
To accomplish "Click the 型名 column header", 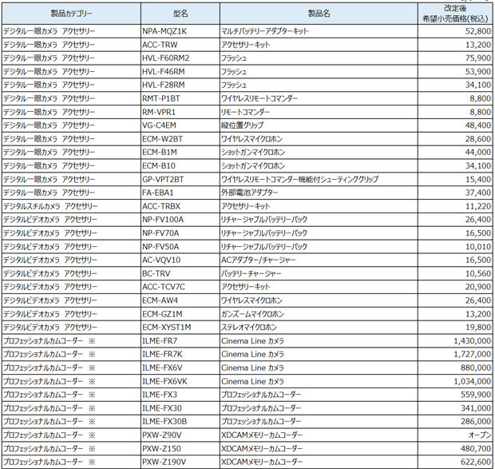I will click(180, 14).
